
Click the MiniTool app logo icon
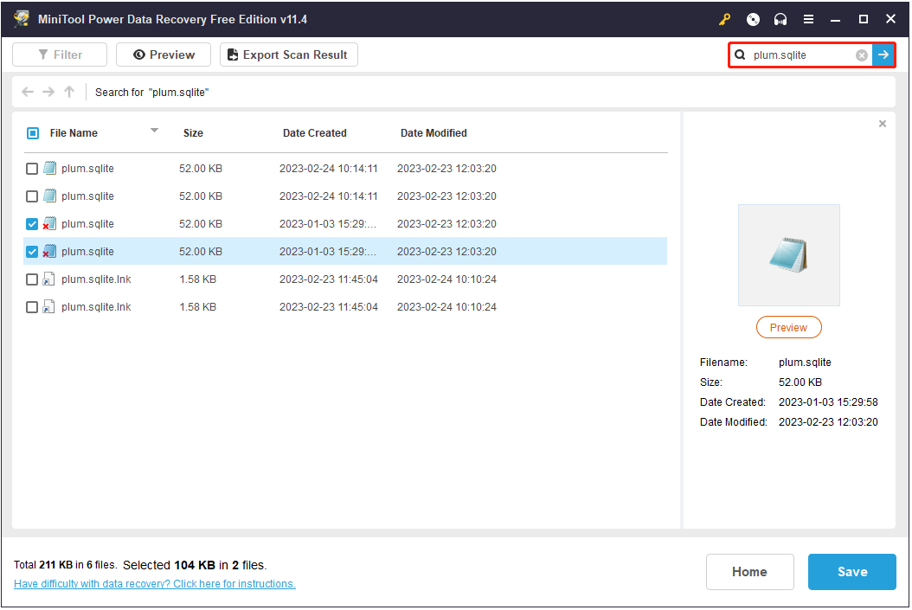[22, 19]
